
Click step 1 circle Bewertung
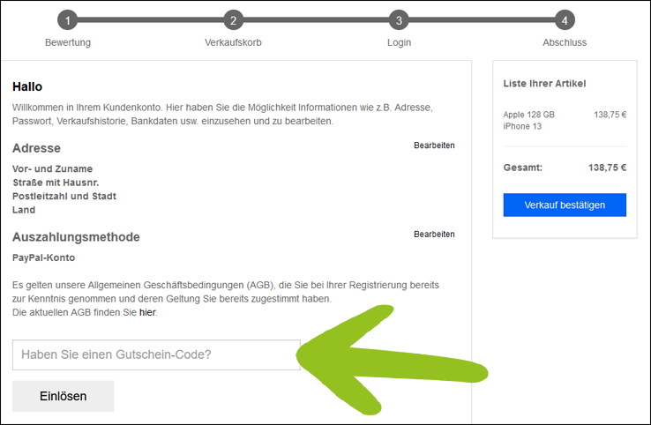coord(67,20)
